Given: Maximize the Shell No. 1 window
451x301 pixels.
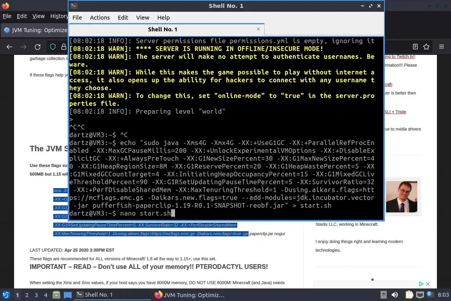Looking at the screenshot, I should pos(371,6).
